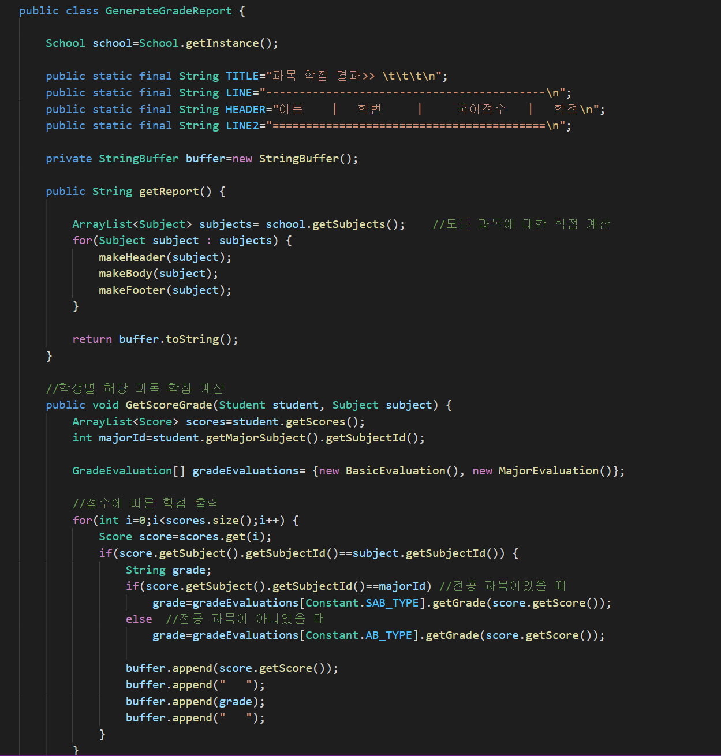721x756 pixels.
Task: Click buffer.append(score.getScore()) line
Action: coord(232,668)
